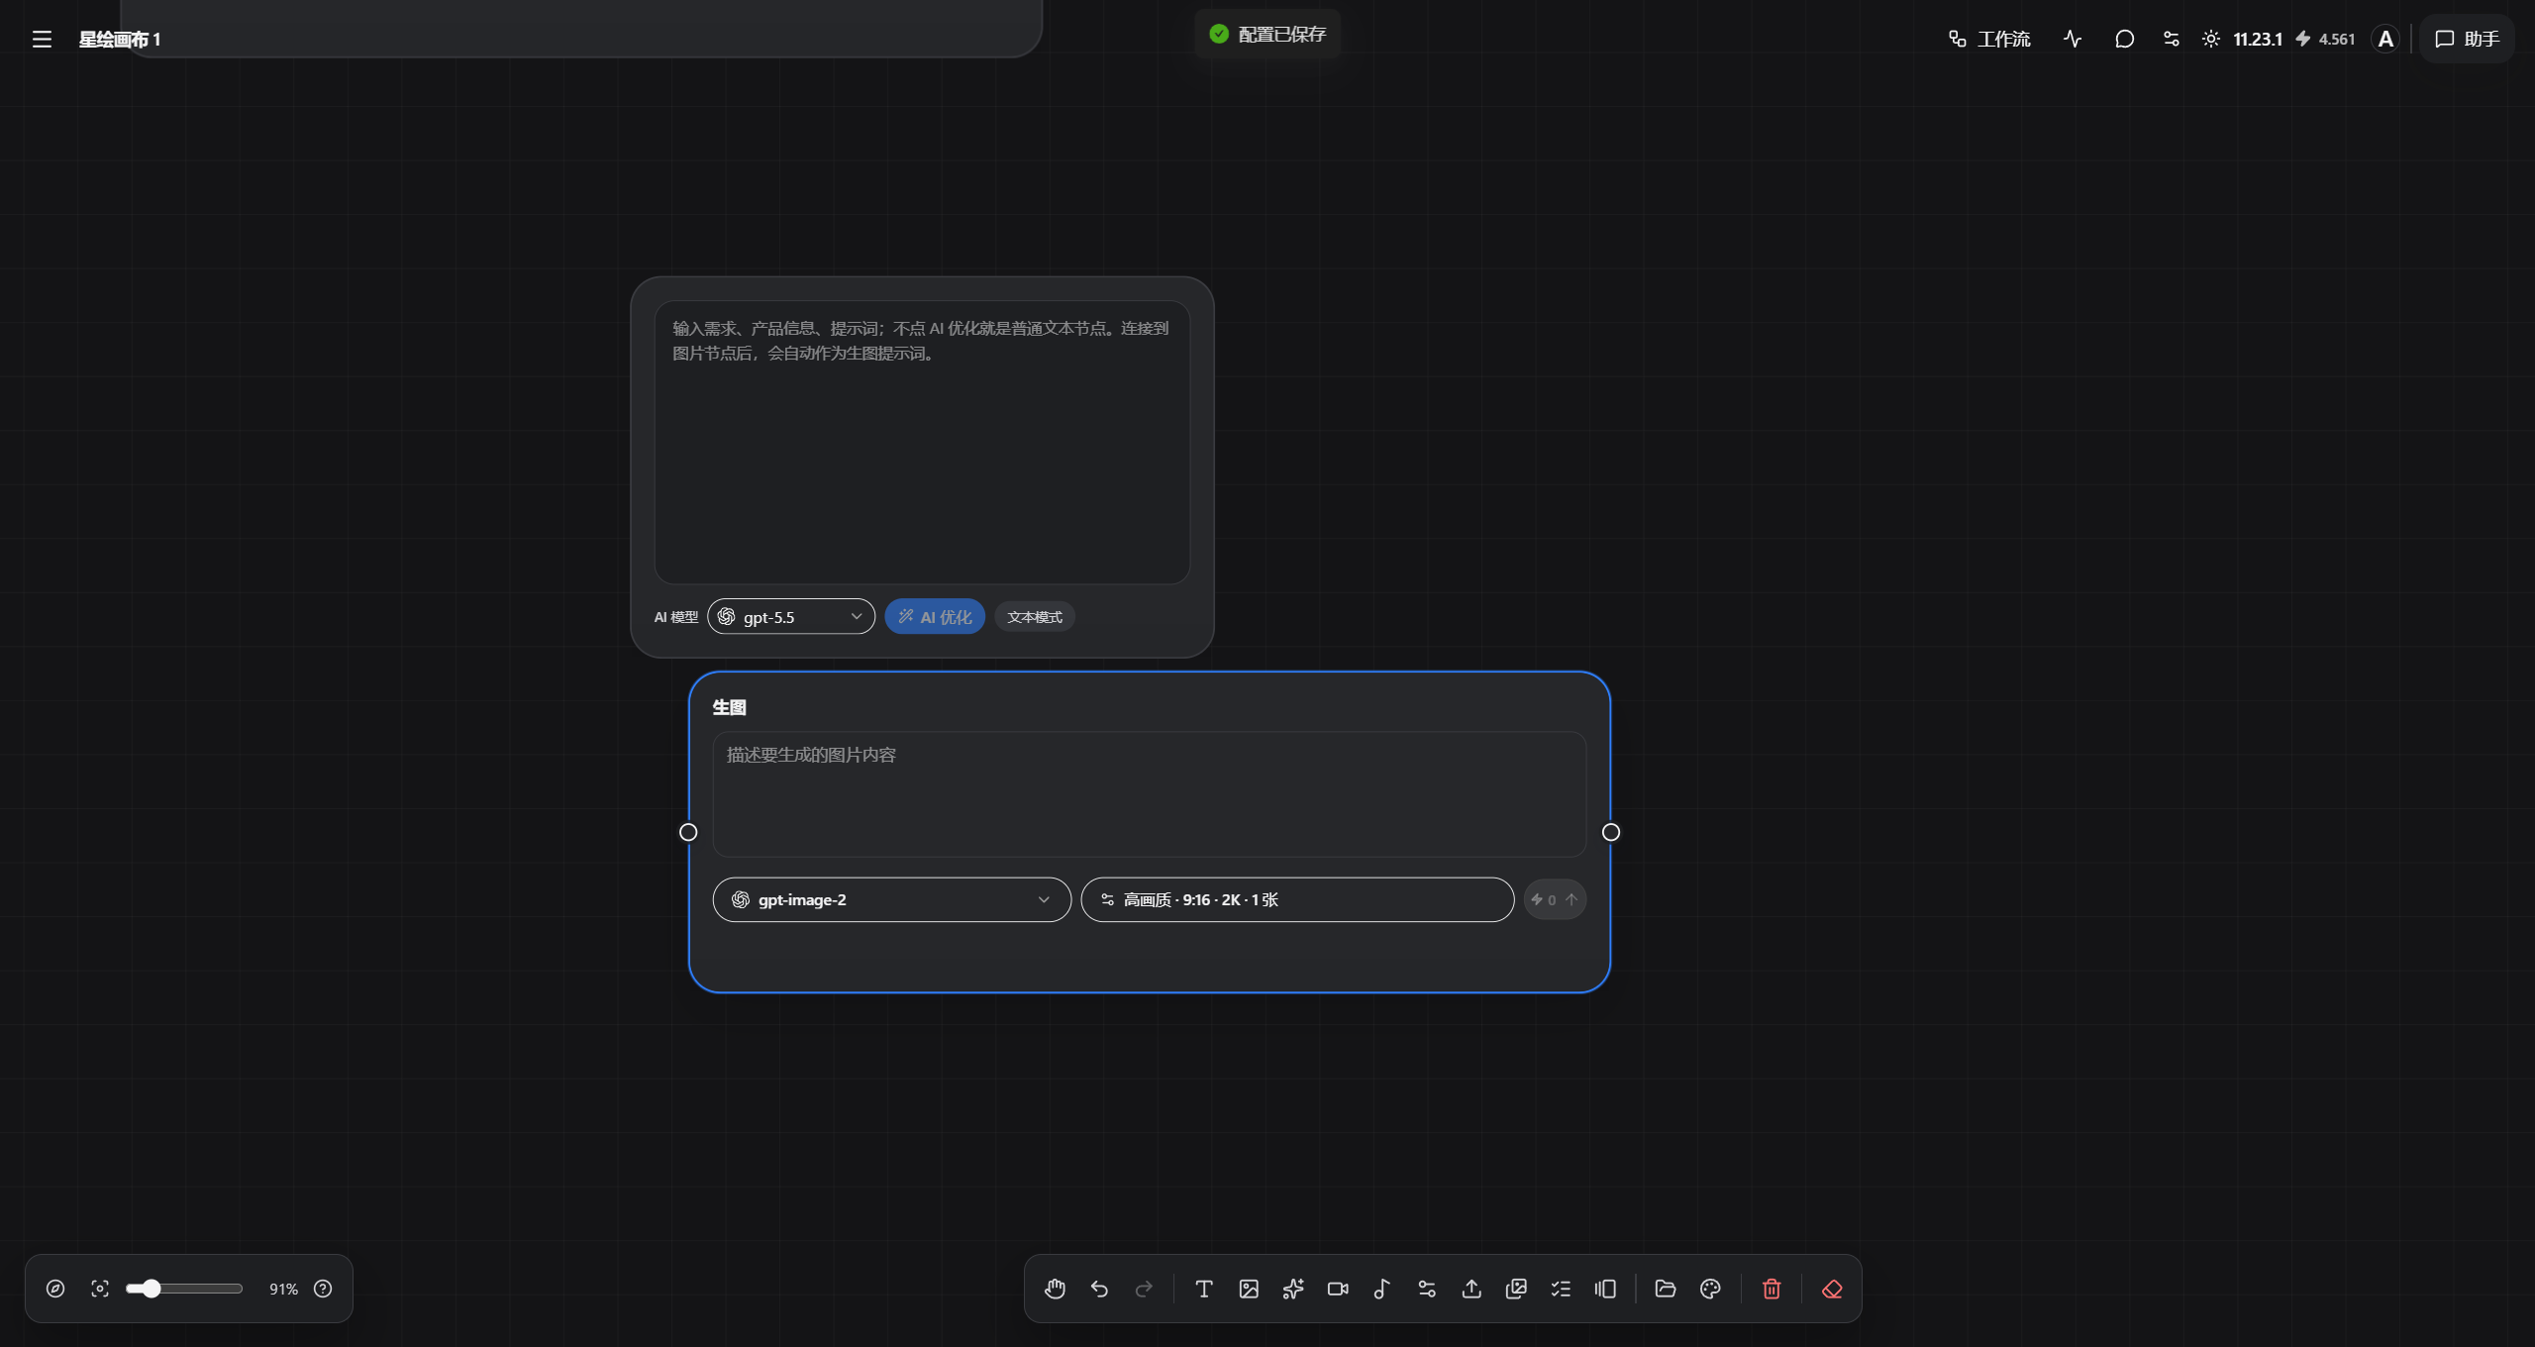Adjust the canvas zoom slider
Screen dimensions: 2535x1347
click(x=184, y=1289)
